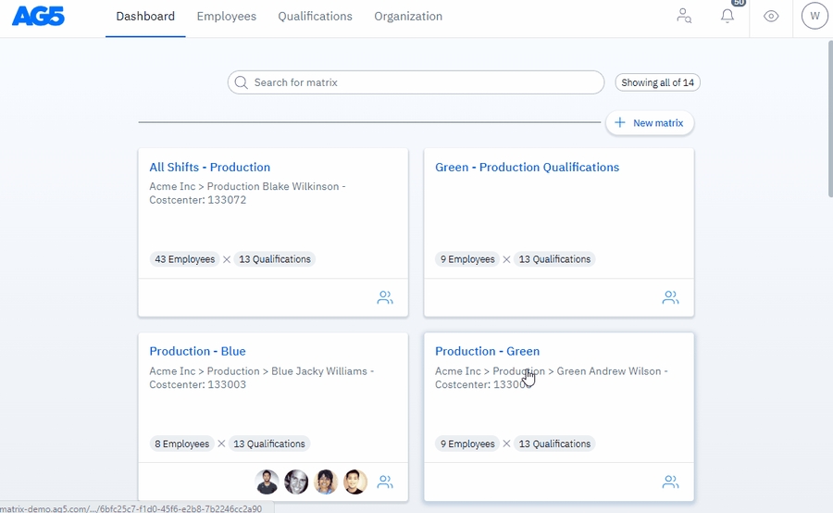
Task: Click people icon on Green Qualifications card
Action: [x=671, y=298]
